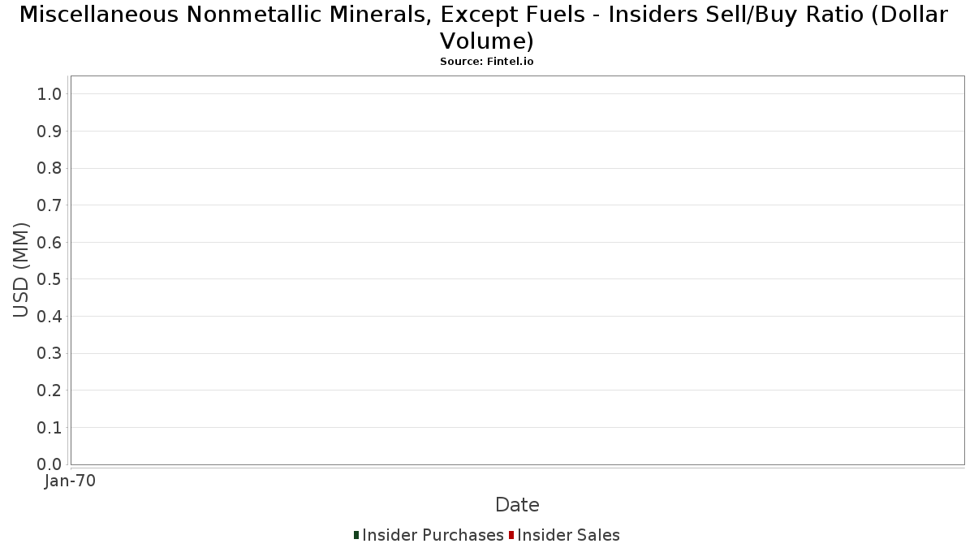
Task: Click the 0.4 y-axis tick label
Action: pos(50,317)
